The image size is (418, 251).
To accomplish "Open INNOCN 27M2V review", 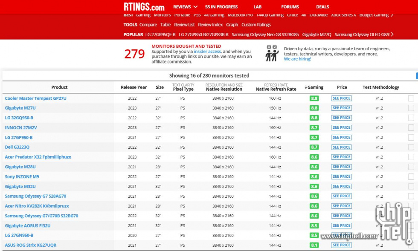I will coord(21,128).
